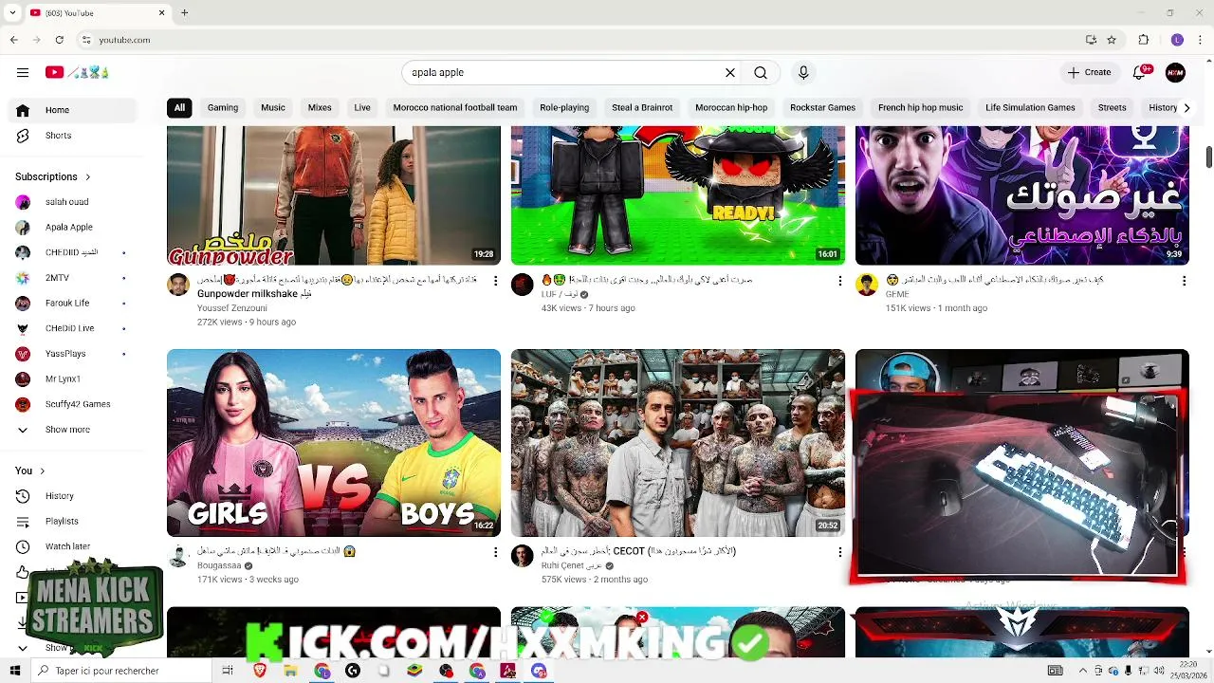
Task: Open the HXM account avatar menu
Action: tap(1175, 72)
